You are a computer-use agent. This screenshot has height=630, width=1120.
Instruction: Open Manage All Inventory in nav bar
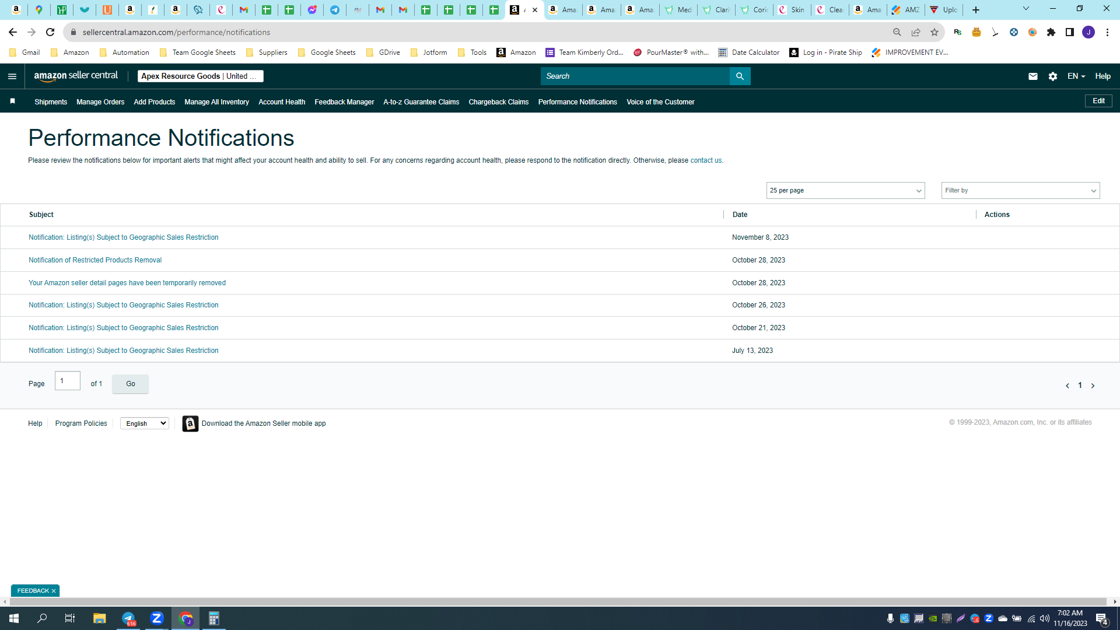(216, 102)
